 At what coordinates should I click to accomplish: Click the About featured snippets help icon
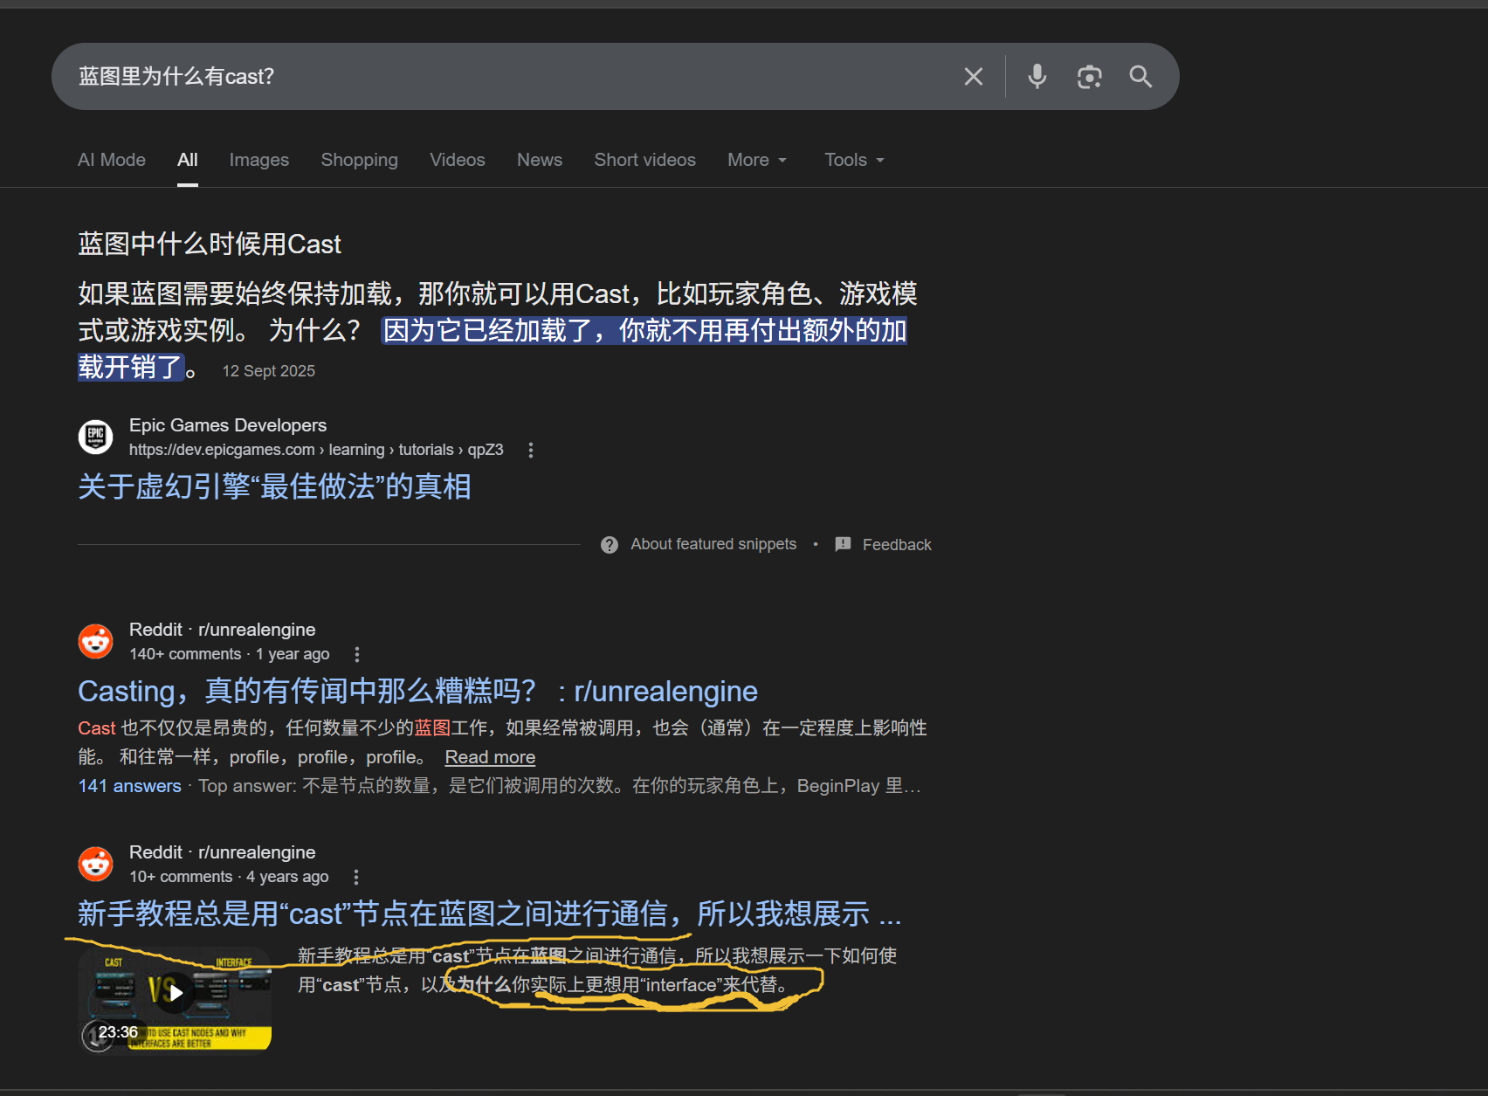click(x=610, y=545)
